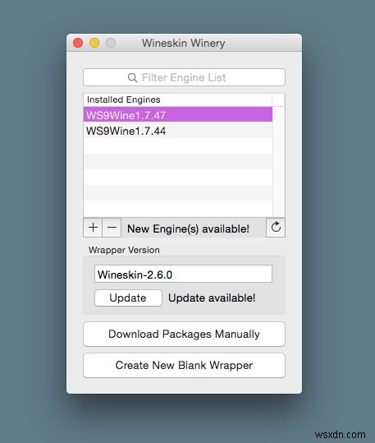Refresh the engine list with circular arrow
This screenshot has height=443, width=375.
click(x=276, y=228)
